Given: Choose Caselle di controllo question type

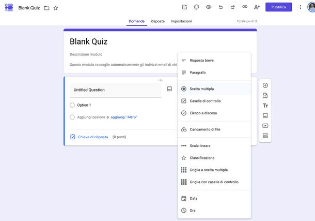Looking at the screenshot, I should 214,101.
